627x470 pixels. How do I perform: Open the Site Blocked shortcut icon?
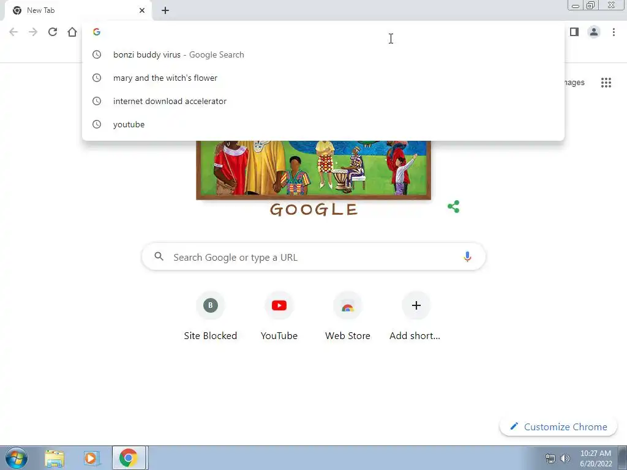[211, 305]
